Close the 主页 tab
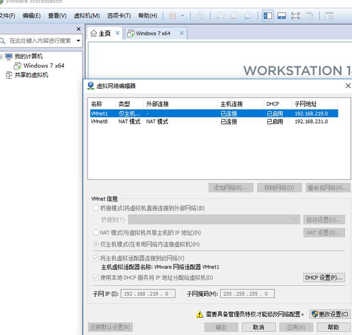Viewport: 352px width, 335px height. [117, 33]
